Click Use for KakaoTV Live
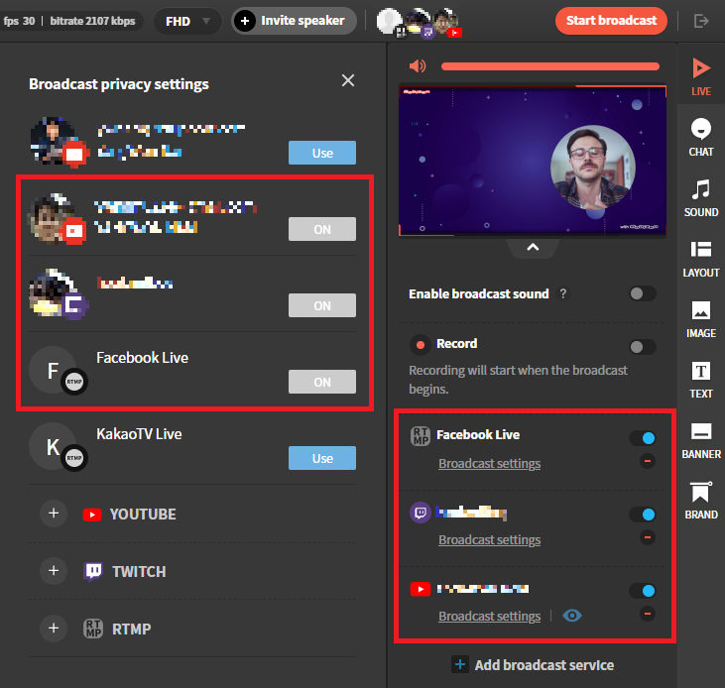 coord(322,458)
